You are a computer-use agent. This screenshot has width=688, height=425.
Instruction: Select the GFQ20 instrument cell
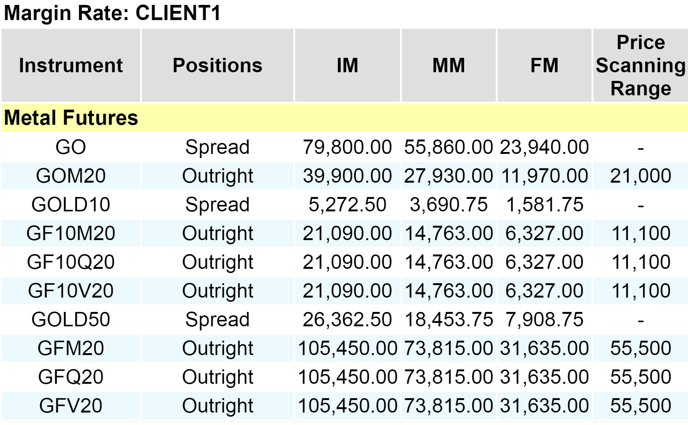71,377
